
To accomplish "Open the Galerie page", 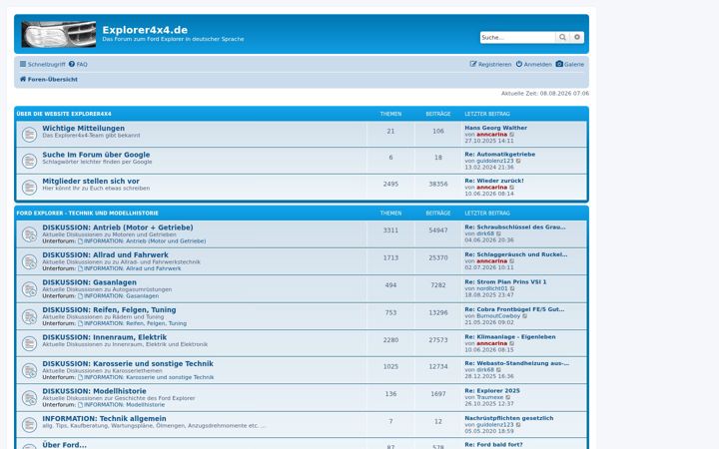I will click(x=570, y=64).
